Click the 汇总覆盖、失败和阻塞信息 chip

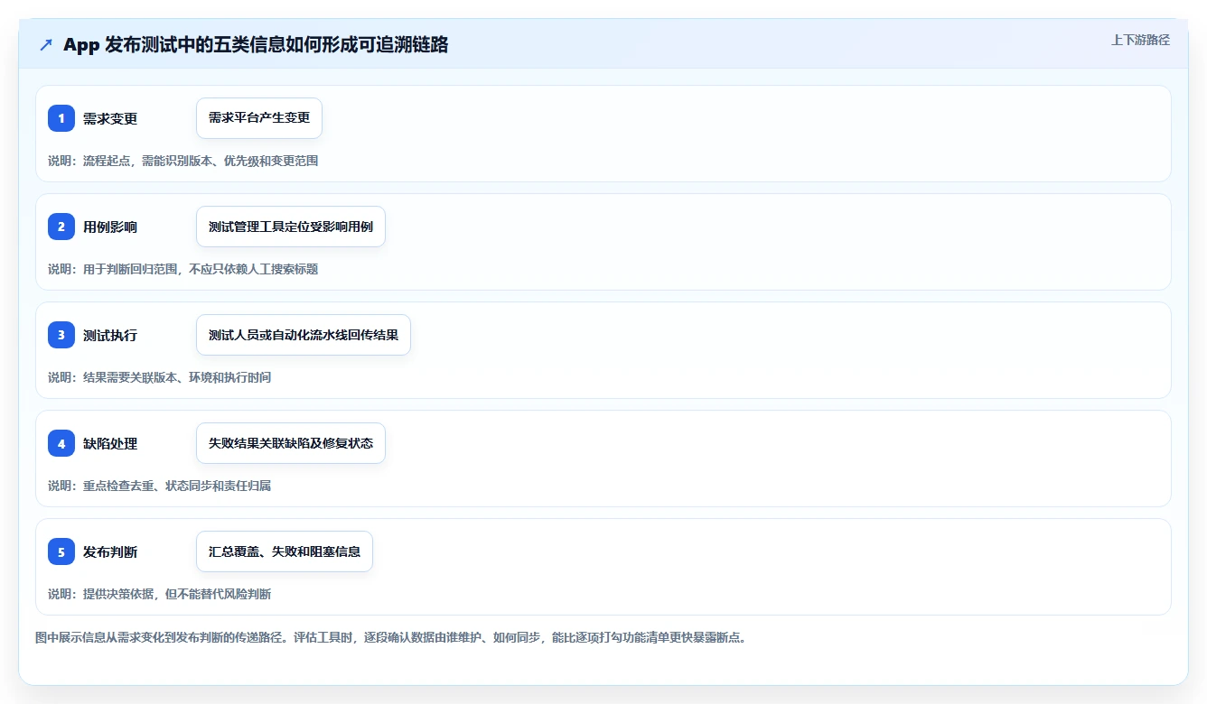(285, 551)
